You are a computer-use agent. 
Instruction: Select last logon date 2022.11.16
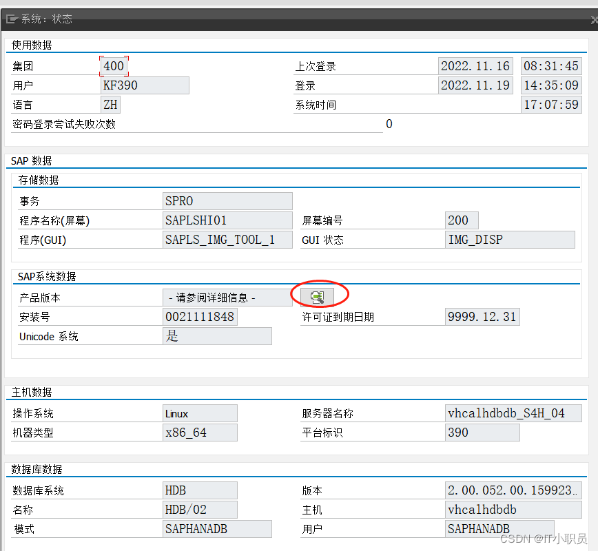[475, 66]
